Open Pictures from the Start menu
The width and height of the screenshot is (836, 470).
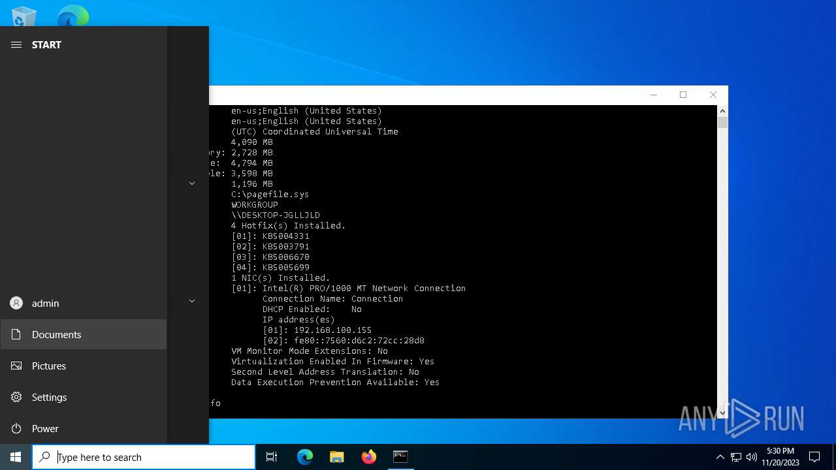[x=84, y=366]
